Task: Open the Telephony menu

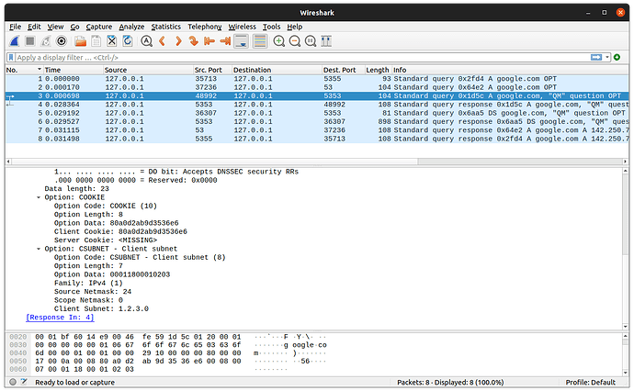Action: (x=205, y=27)
